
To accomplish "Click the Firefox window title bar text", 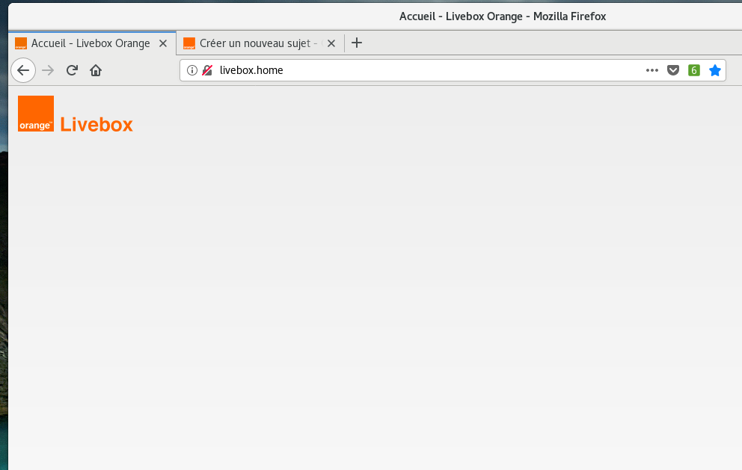I will coord(503,16).
